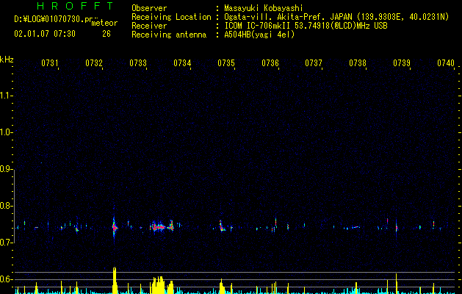Image resolution: width=462 pixels, height=294 pixels.
Task: Click the yellow power spike just before 0739
Action: (397, 284)
